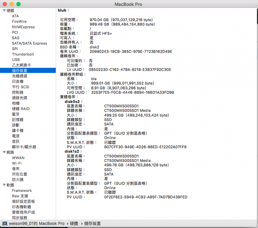Select 讀卡機 entry
Screen dimensions: 258x228
(18, 130)
